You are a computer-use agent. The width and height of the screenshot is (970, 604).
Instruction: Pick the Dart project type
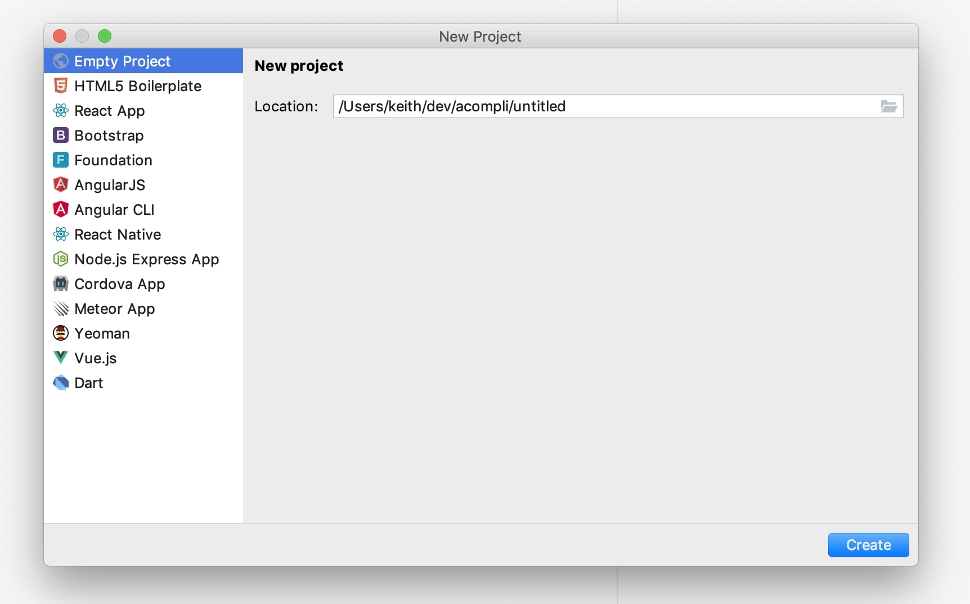point(88,382)
